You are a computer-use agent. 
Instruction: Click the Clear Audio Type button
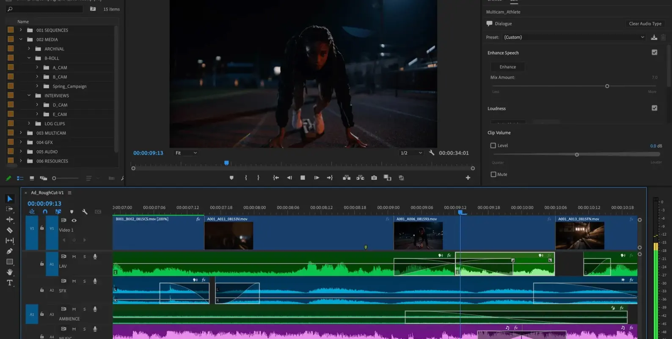pos(645,24)
